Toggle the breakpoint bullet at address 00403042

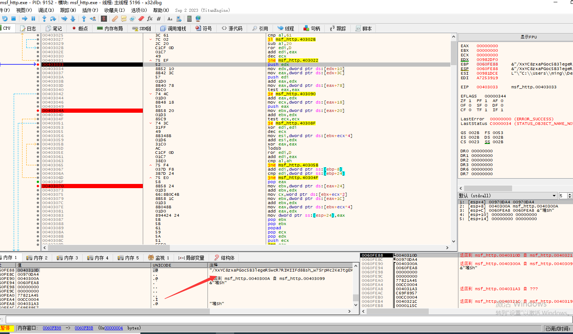(x=38, y=94)
